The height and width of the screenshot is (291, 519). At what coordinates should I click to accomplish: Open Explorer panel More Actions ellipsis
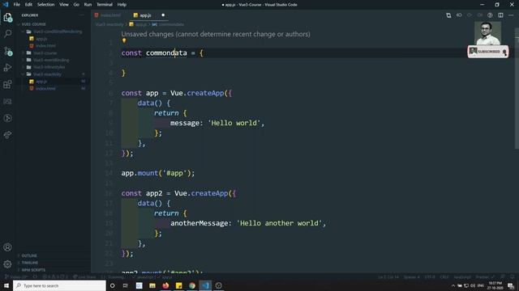[81, 15]
